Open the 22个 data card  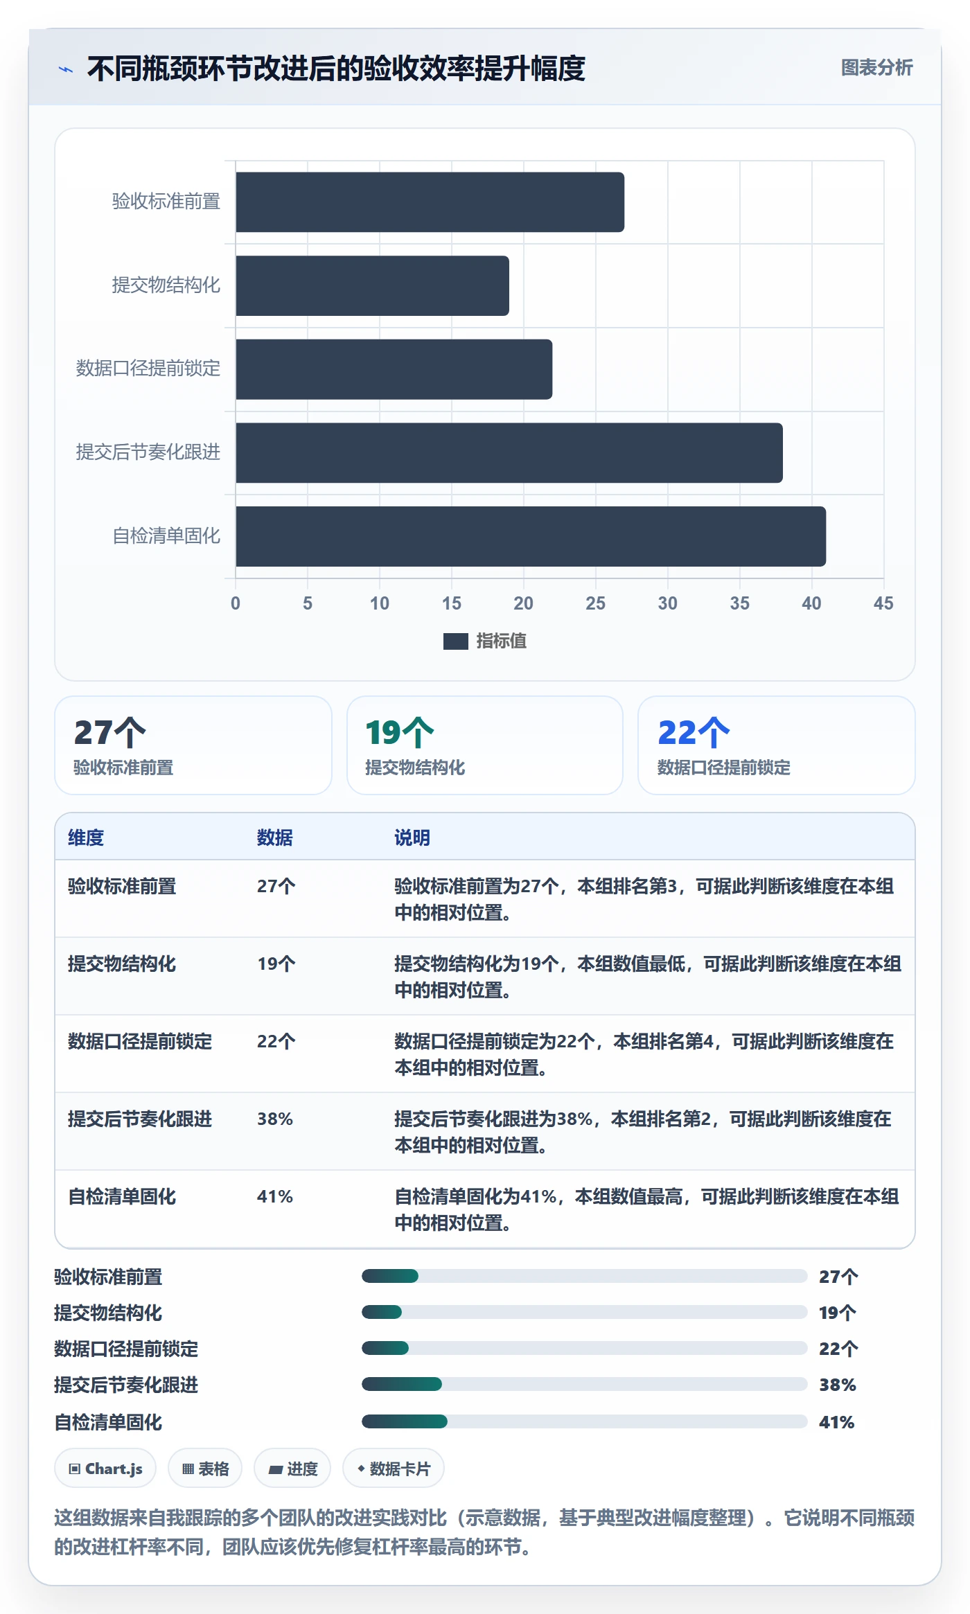[777, 745]
